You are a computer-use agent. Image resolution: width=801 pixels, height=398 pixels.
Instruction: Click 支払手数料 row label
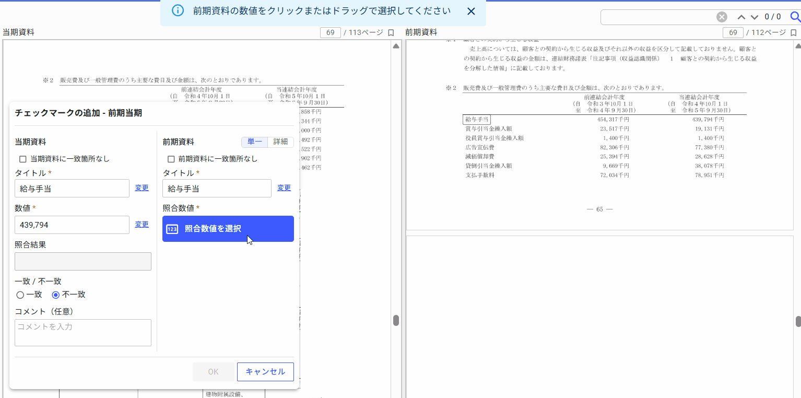click(479, 175)
